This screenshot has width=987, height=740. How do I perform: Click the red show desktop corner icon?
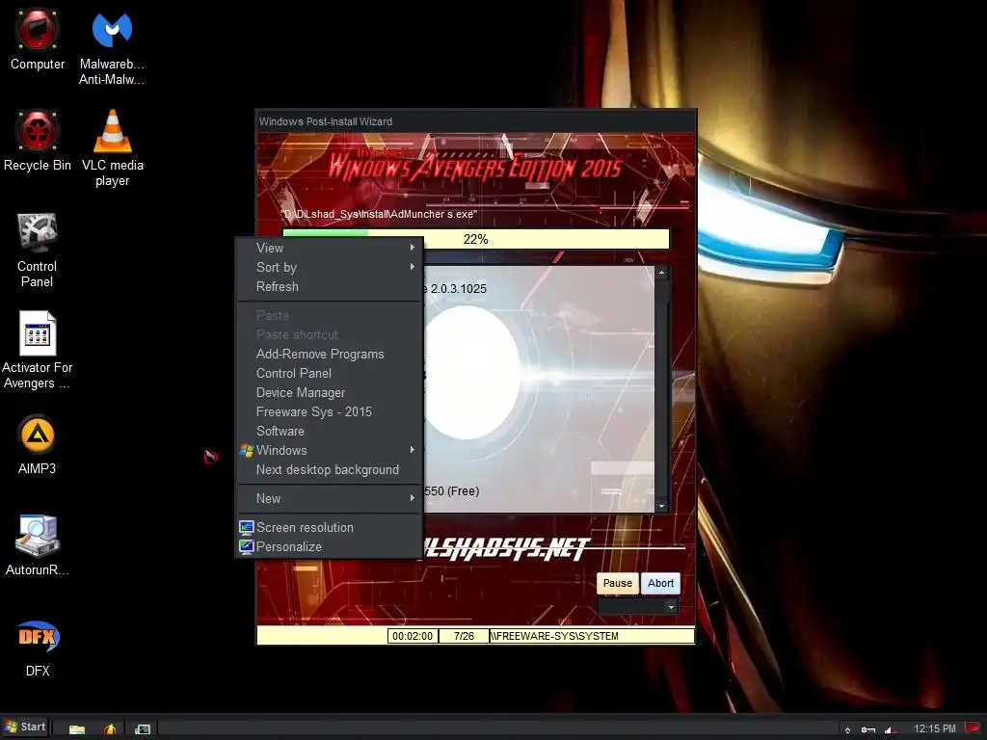(x=973, y=728)
